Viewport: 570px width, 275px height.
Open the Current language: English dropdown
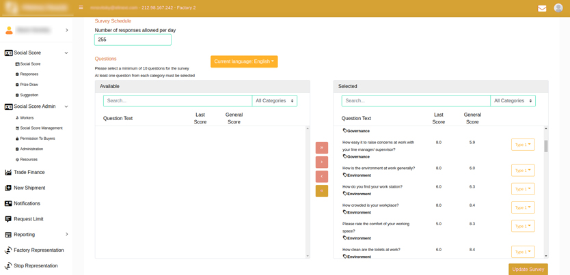(244, 61)
